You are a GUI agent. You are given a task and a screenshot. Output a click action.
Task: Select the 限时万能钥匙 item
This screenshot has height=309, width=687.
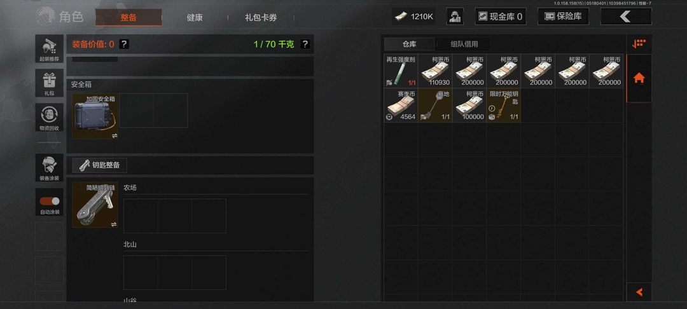coord(503,105)
